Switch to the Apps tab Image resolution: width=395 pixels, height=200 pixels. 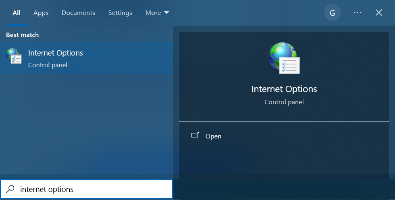click(x=41, y=13)
